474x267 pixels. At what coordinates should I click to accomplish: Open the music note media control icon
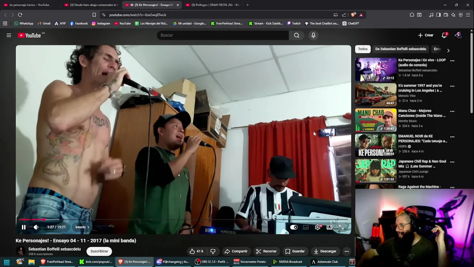pos(431,15)
